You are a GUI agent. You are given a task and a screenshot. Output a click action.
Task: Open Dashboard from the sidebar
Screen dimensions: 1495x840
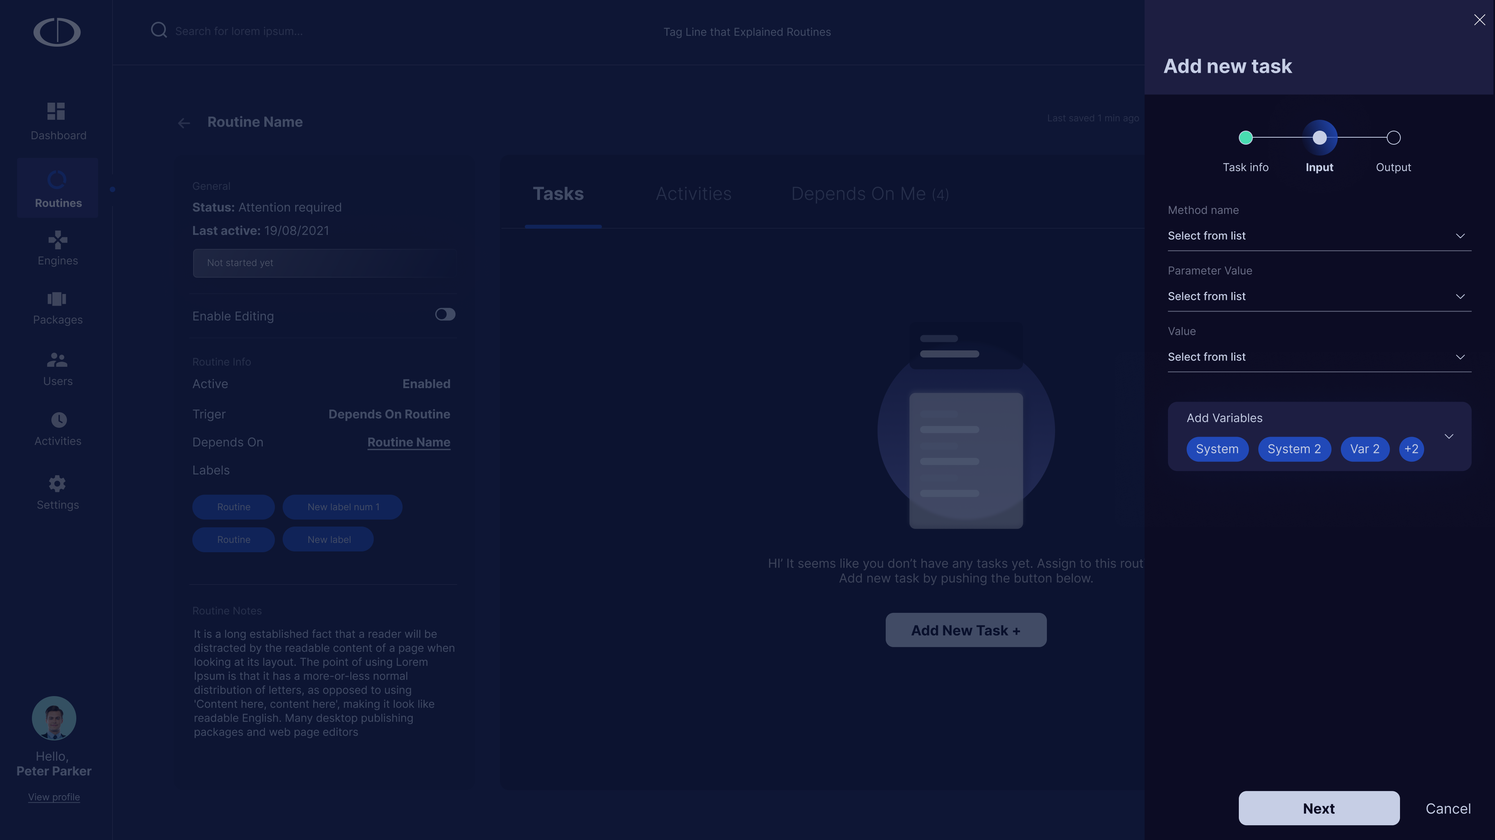click(58, 122)
